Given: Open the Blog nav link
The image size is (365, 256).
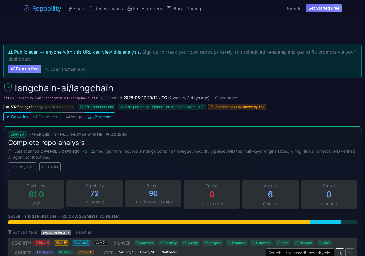Looking at the screenshot, I should (174, 9).
